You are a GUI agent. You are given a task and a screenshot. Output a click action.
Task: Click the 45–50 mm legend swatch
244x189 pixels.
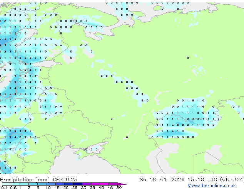point(113,184)
